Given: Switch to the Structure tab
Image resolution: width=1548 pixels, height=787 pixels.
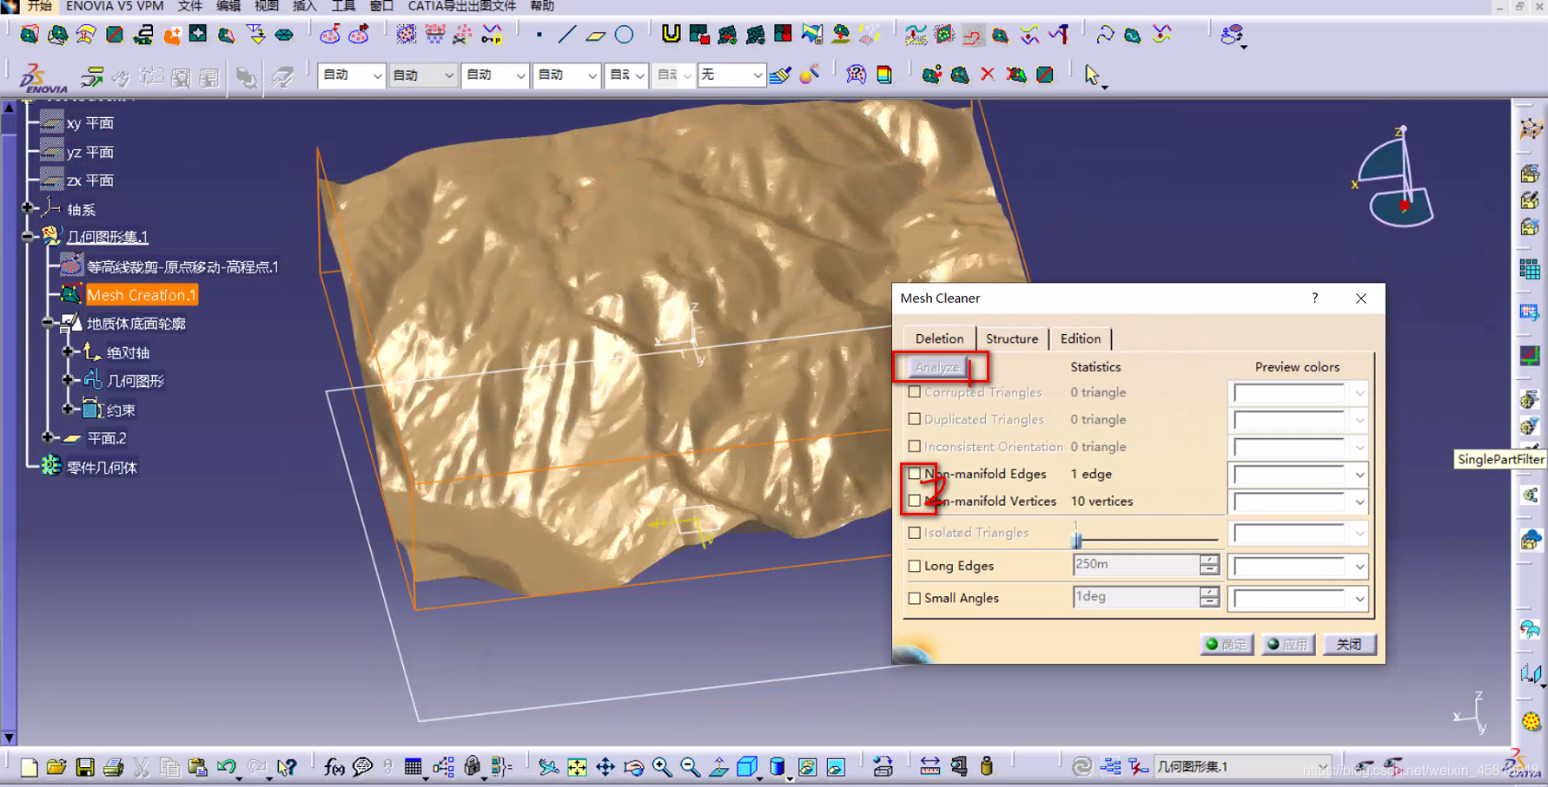Looking at the screenshot, I should (1011, 338).
